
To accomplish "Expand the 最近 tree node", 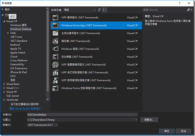I will click(3, 9).
